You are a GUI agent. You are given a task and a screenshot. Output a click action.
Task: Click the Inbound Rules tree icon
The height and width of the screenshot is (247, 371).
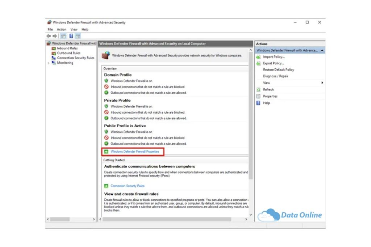click(x=54, y=48)
